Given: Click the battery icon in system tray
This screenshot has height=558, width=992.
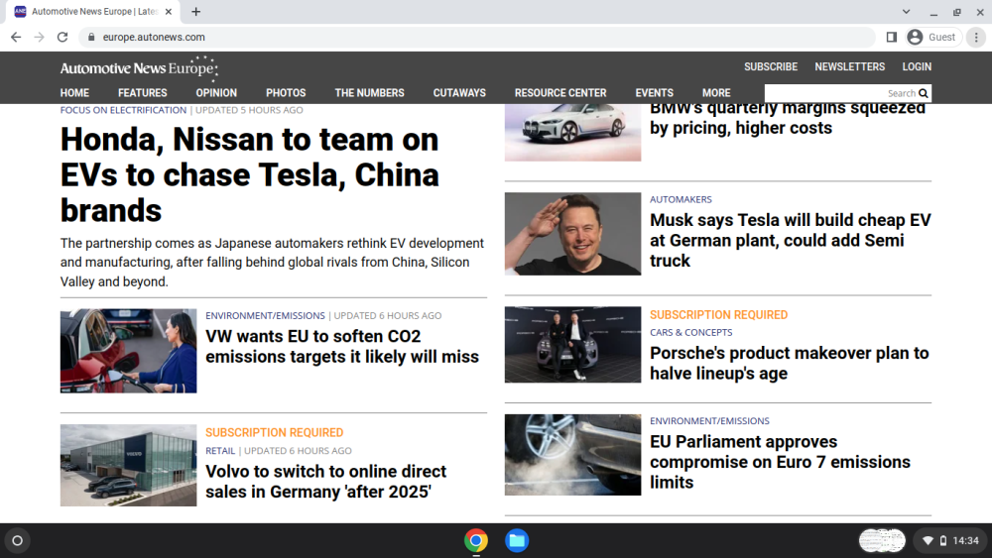Looking at the screenshot, I should [943, 541].
